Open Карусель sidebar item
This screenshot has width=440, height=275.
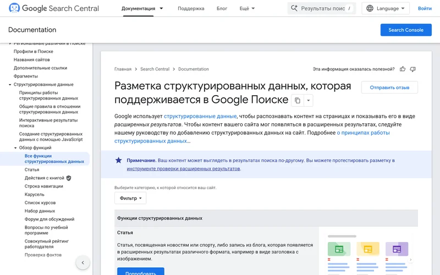click(34, 195)
